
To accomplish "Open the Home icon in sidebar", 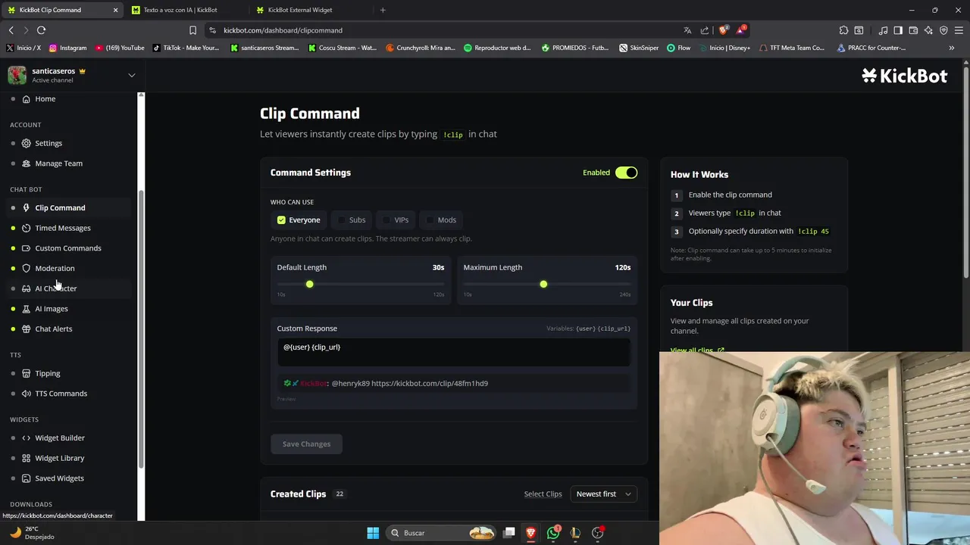I will [27, 99].
